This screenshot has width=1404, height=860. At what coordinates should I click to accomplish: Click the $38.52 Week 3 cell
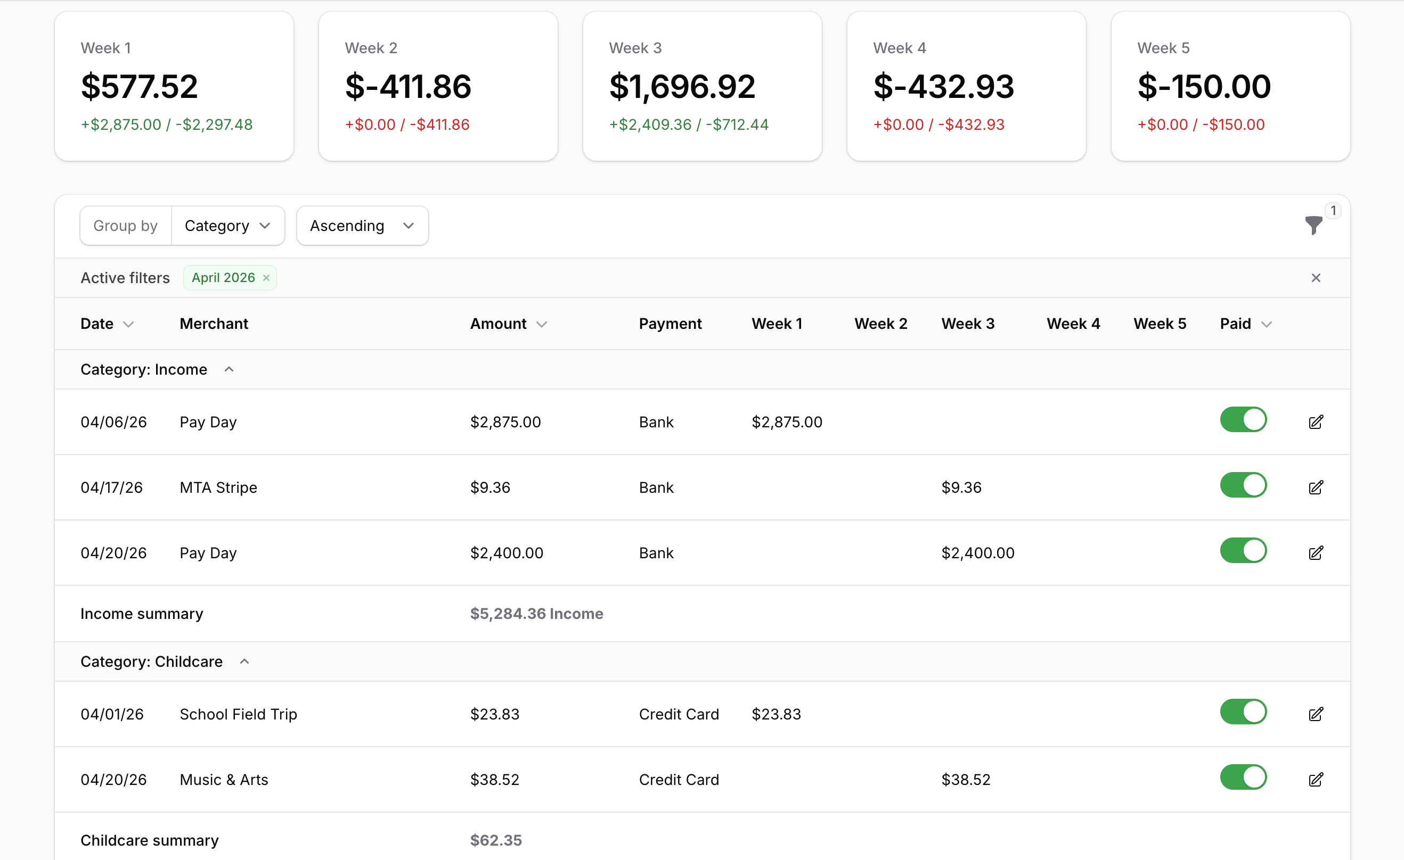click(966, 779)
